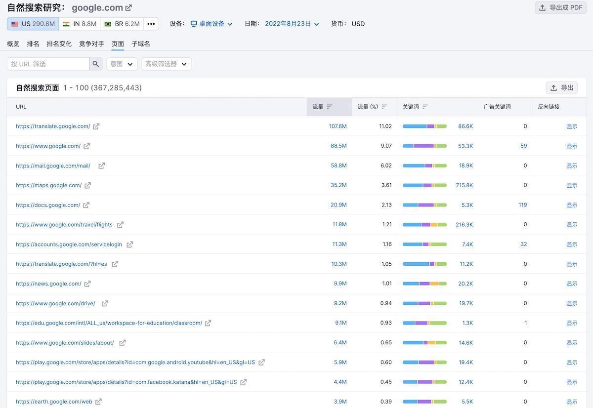Click ad keywords value 32
This screenshot has height=408, width=593.
coord(524,245)
